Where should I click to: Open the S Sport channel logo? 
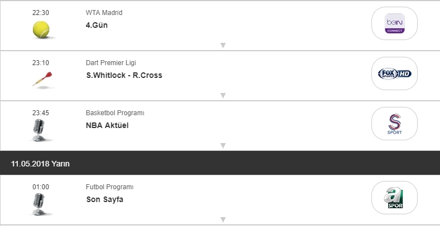click(394, 124)
